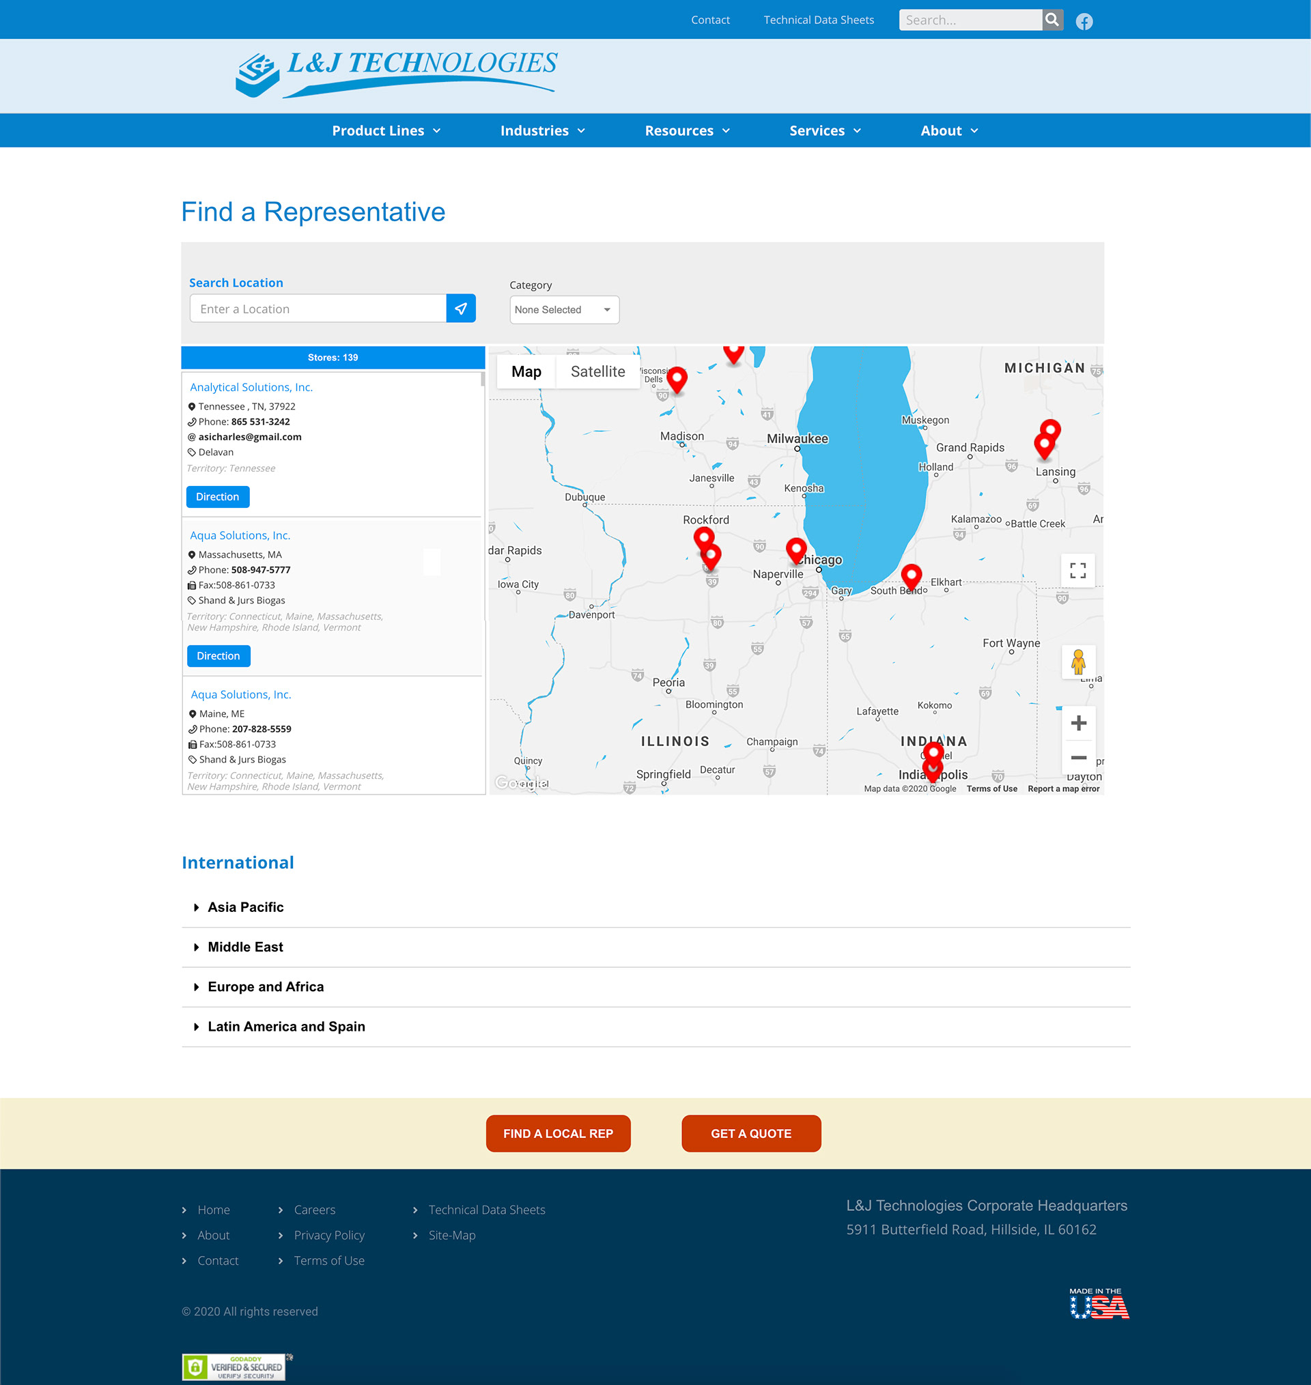The image size is (1311, 1385).
Task: Click the Get a Quote button
Action: 750,1134
